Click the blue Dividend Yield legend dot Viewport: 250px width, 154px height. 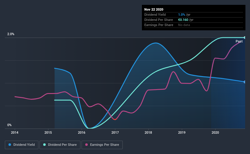click(10, 145)
